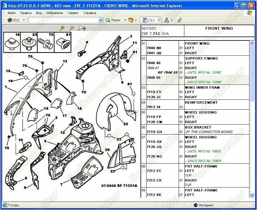Expand the Поиск button dropdown arrow

(125, 20)
